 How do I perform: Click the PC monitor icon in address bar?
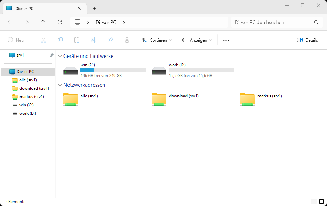[78, 22]
